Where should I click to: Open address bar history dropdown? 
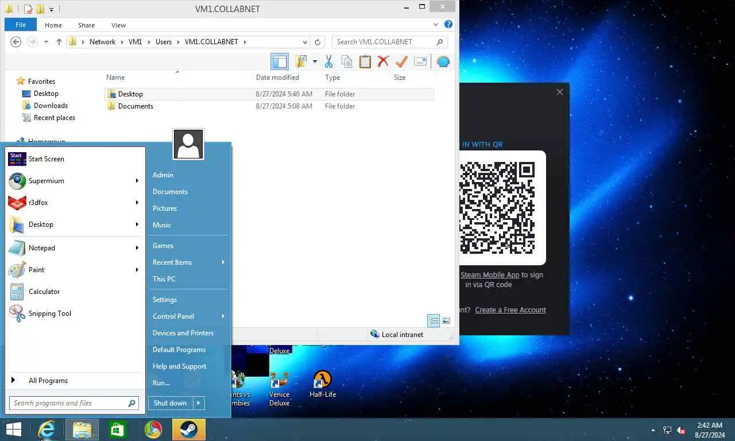tap(305, 42)
